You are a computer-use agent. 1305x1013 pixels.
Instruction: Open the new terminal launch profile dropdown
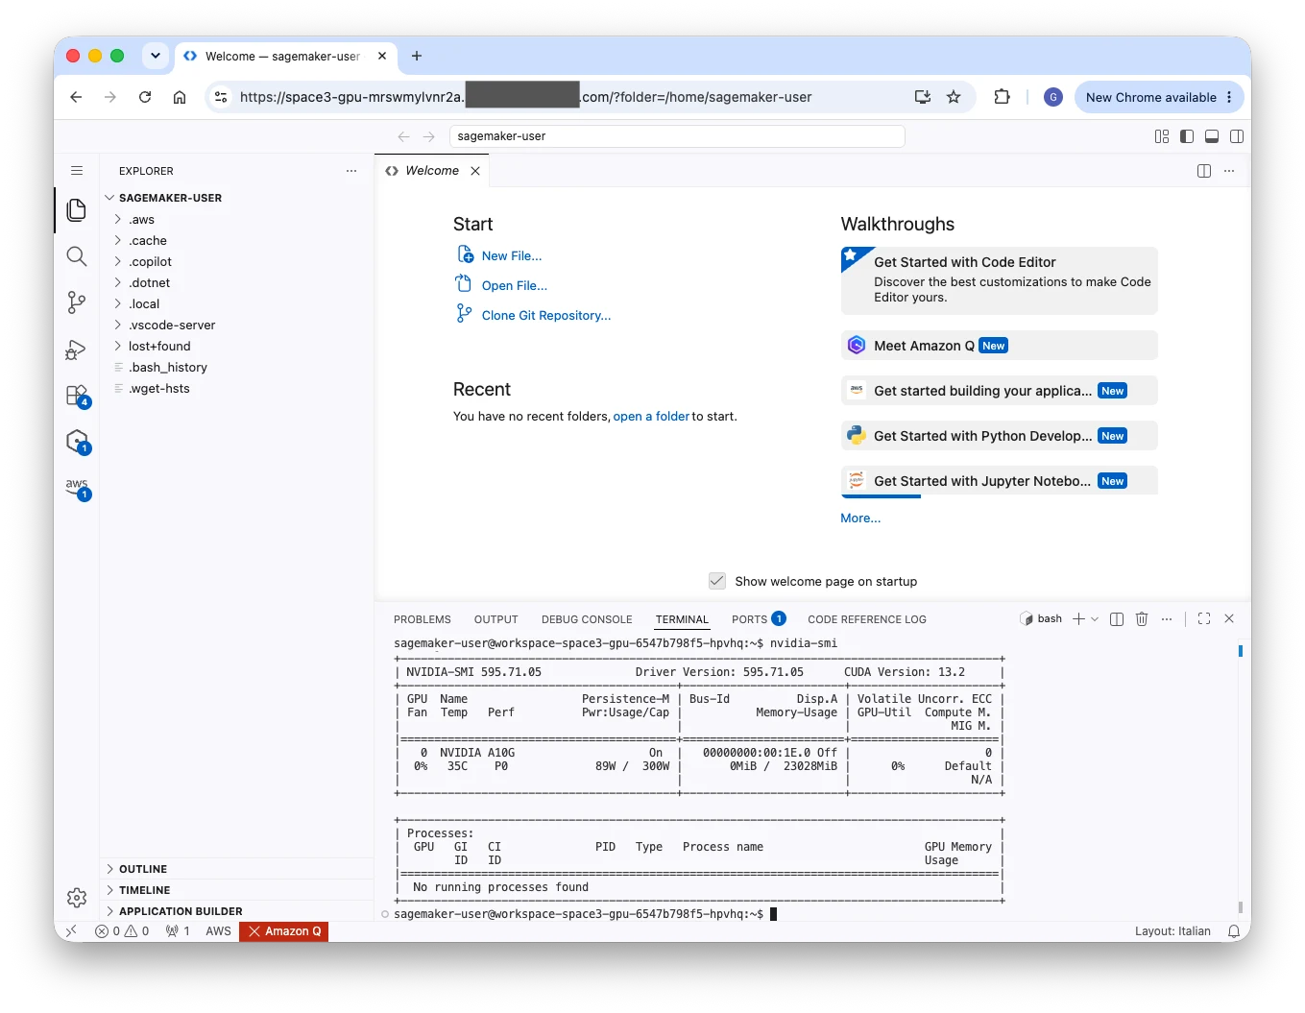click(1095, 619)
